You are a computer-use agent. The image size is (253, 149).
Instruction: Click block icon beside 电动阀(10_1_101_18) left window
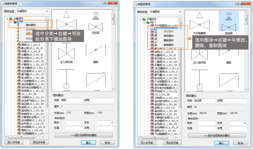pyautogui.click(x=19, y=78)
